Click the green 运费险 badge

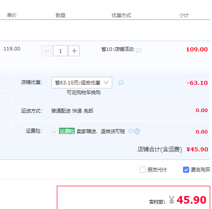pos(67,131)
